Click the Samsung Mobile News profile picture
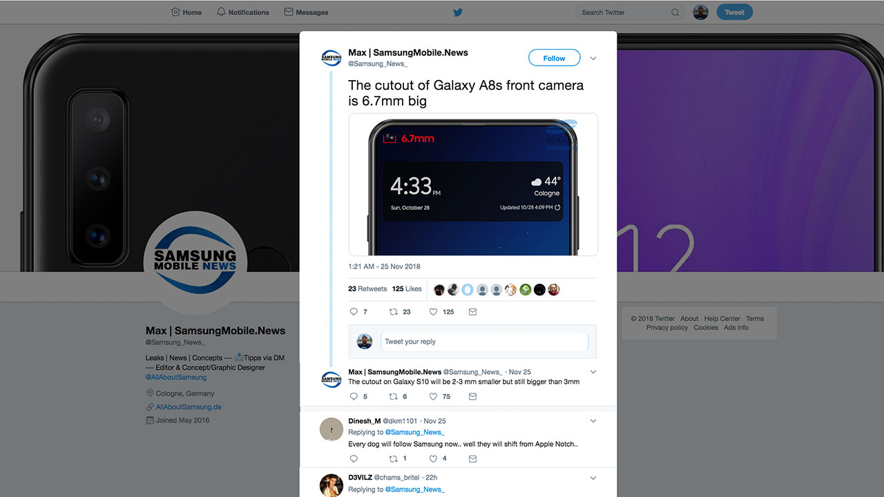884x497 pixels. point(195,262)
